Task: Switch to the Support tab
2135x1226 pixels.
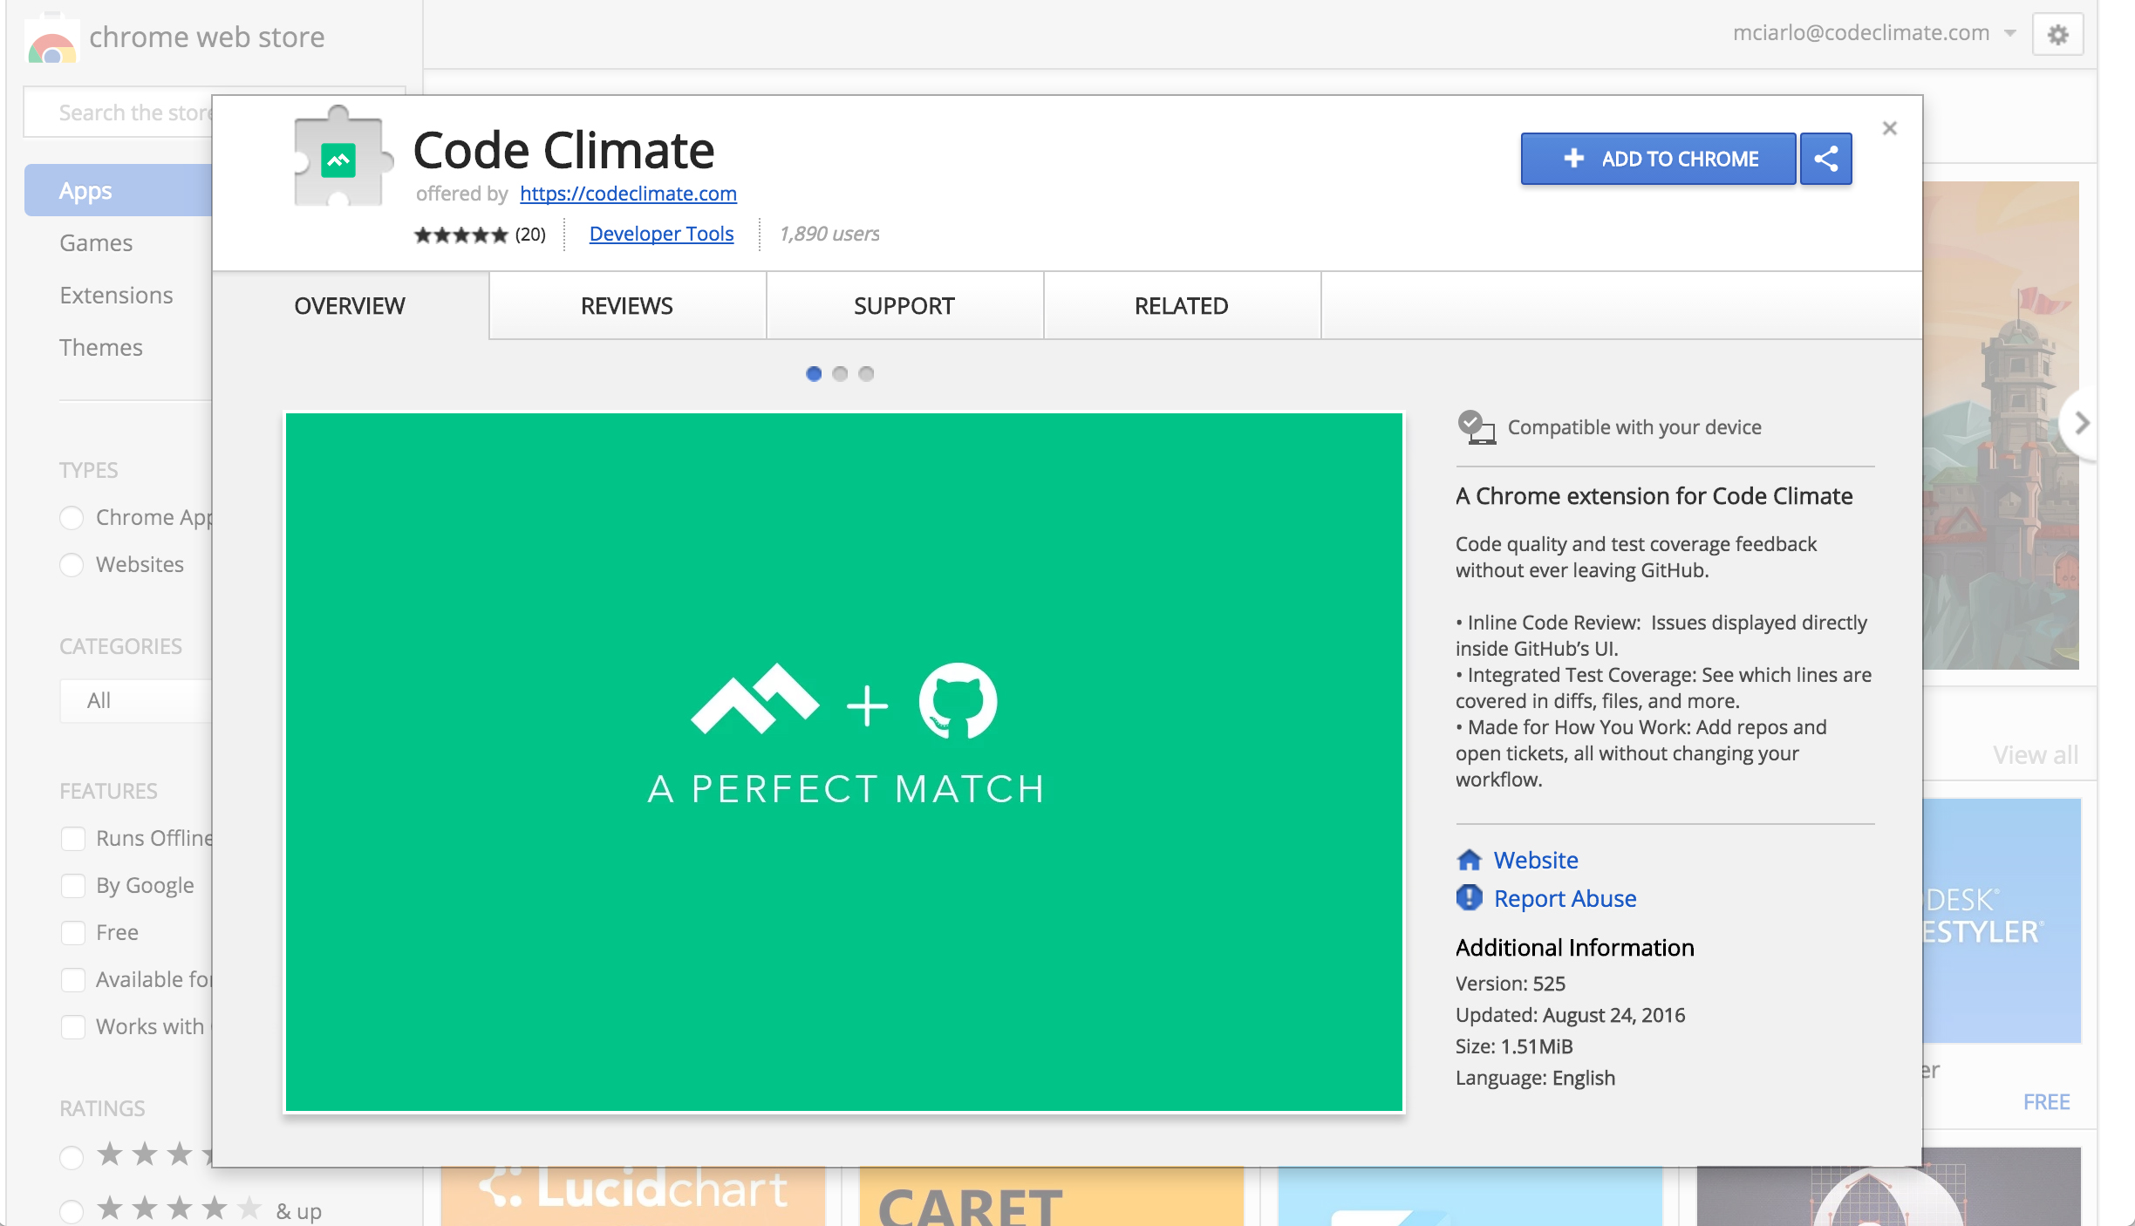Action: [x=904, y=306]
